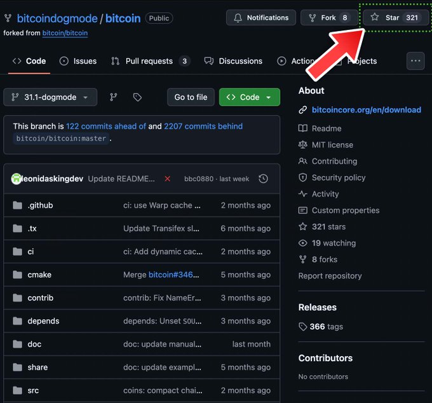The height and width of the screenshot is (403, 432).
Task: Click the Go to file button
Action: (191, 97)
